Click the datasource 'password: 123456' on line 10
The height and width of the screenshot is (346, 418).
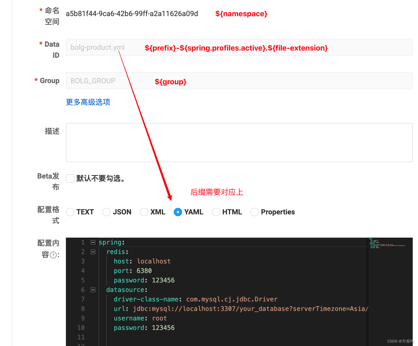point(144,328)
